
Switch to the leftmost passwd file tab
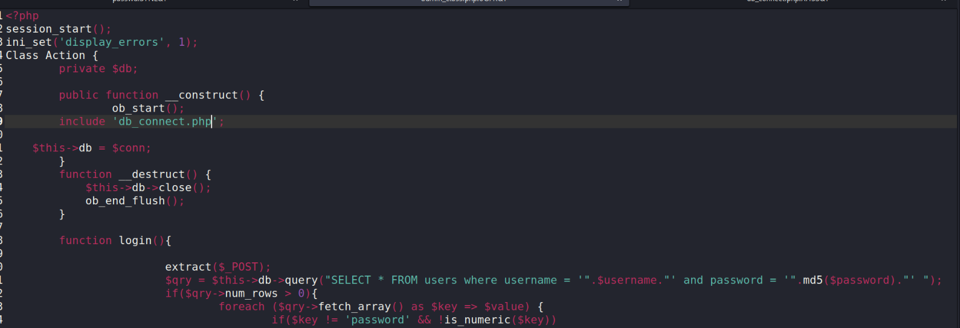139,2
